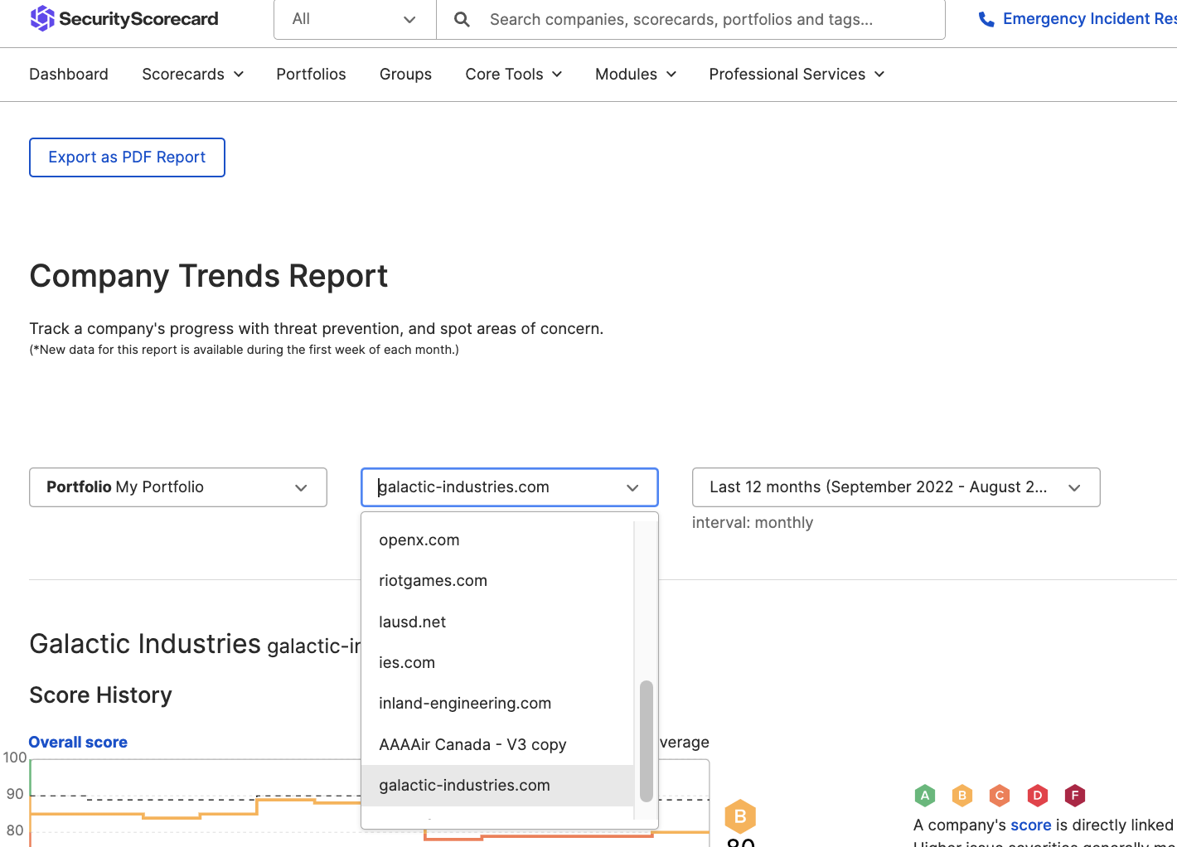
Task: Select riotgames.com from the company list
Action: pyautogui.click(x=497, y=581)
